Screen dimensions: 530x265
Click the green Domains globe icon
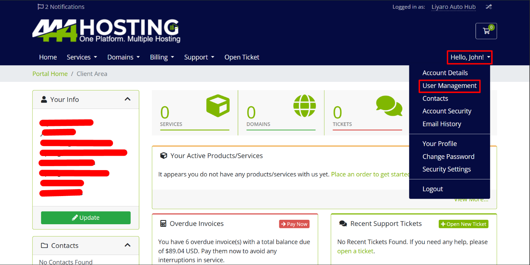(x=304, y=106)
